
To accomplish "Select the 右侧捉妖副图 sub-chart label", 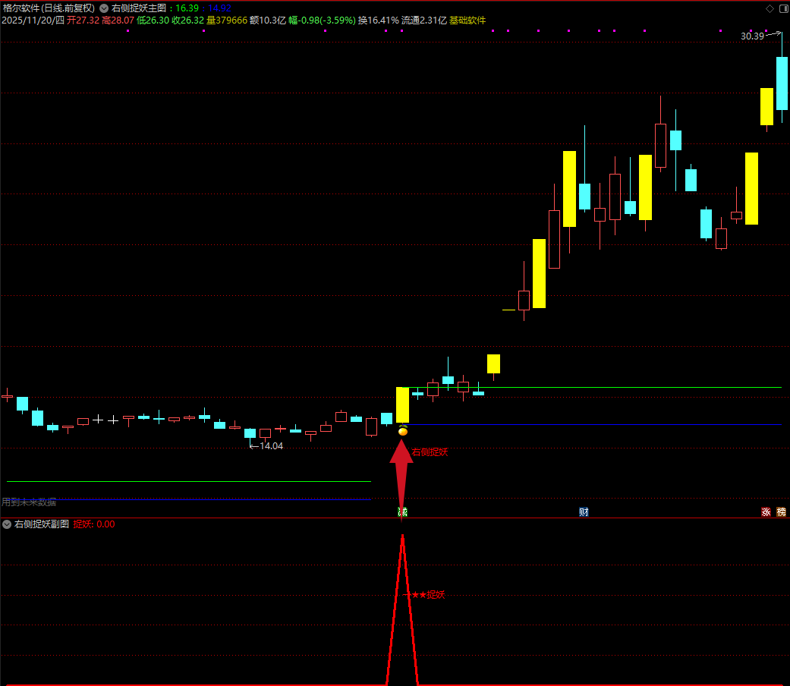I will point(42,524).
